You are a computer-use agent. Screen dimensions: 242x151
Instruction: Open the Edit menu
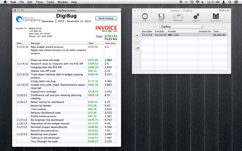coord(30,2)
